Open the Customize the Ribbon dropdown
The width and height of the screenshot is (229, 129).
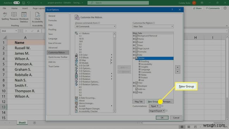pyautogui.click(x=153, y=27)
